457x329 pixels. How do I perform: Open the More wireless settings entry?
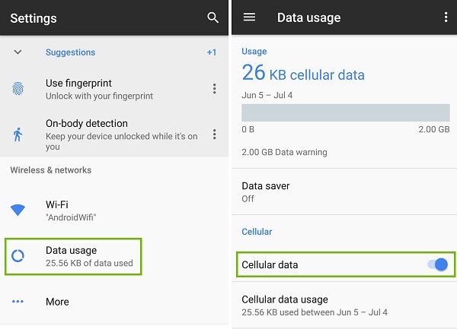click(114, 302)
